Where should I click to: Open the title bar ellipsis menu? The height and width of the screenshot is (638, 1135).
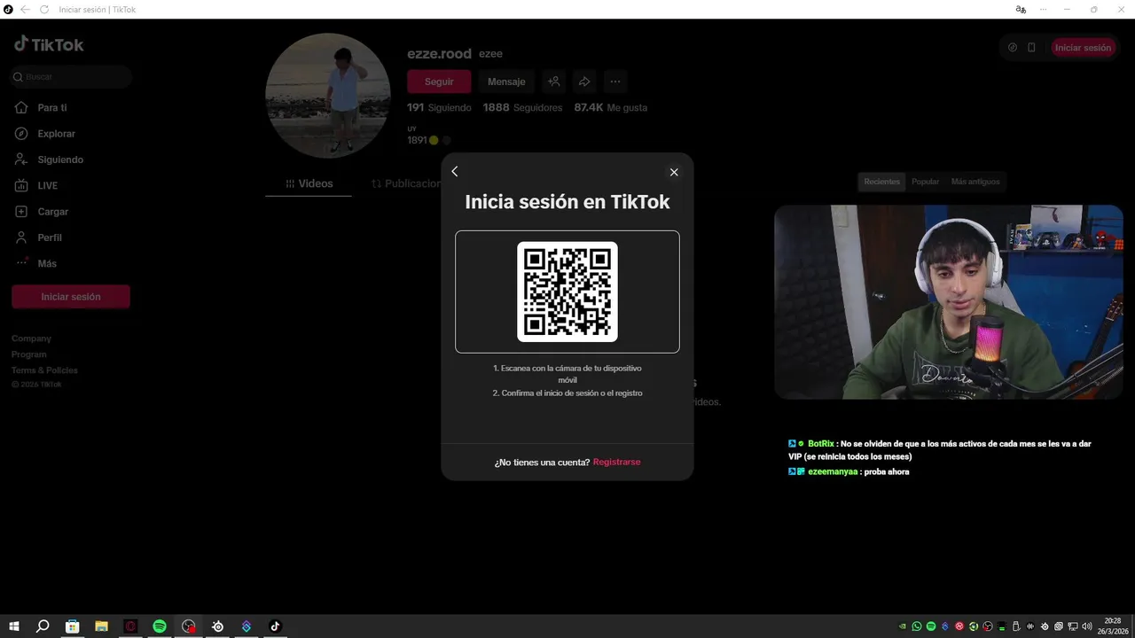tap(1043, 9)
